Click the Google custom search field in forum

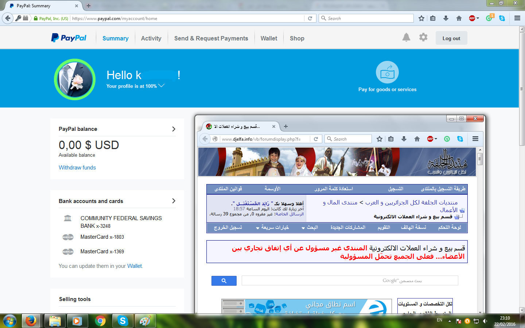350,281
